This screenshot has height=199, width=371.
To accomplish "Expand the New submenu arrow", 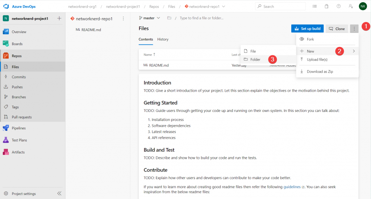I will pos(354,51).
